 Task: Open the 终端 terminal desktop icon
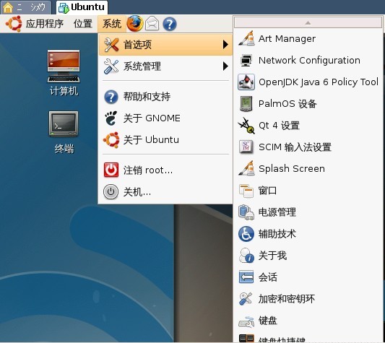tap(64, 133)
